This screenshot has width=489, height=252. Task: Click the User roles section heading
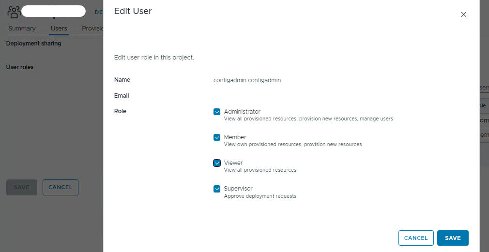pyautogui.click(x=20, y=67)
